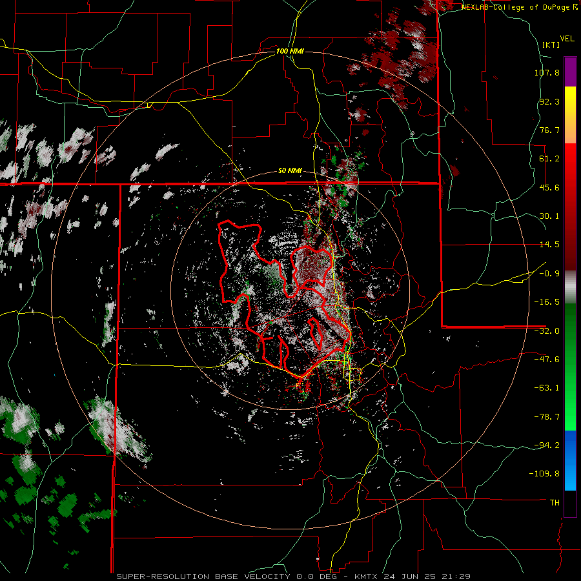The height and width of the screenshot is (581, 581).
Task: Click the 50 NMI range ring label
Action: coord(290,170)
